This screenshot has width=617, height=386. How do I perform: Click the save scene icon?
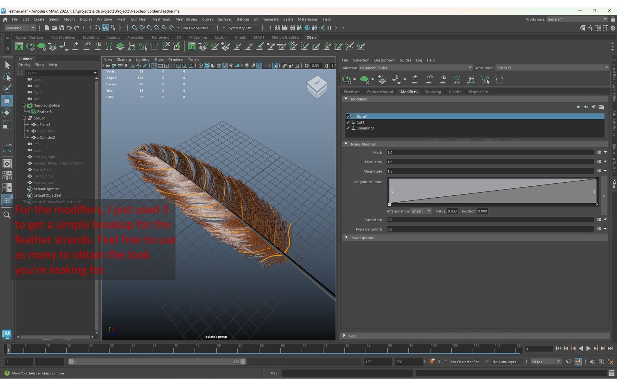(x=62, y=28)
